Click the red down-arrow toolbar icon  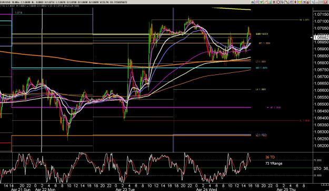pyautogui.click(x=295, y=2)
